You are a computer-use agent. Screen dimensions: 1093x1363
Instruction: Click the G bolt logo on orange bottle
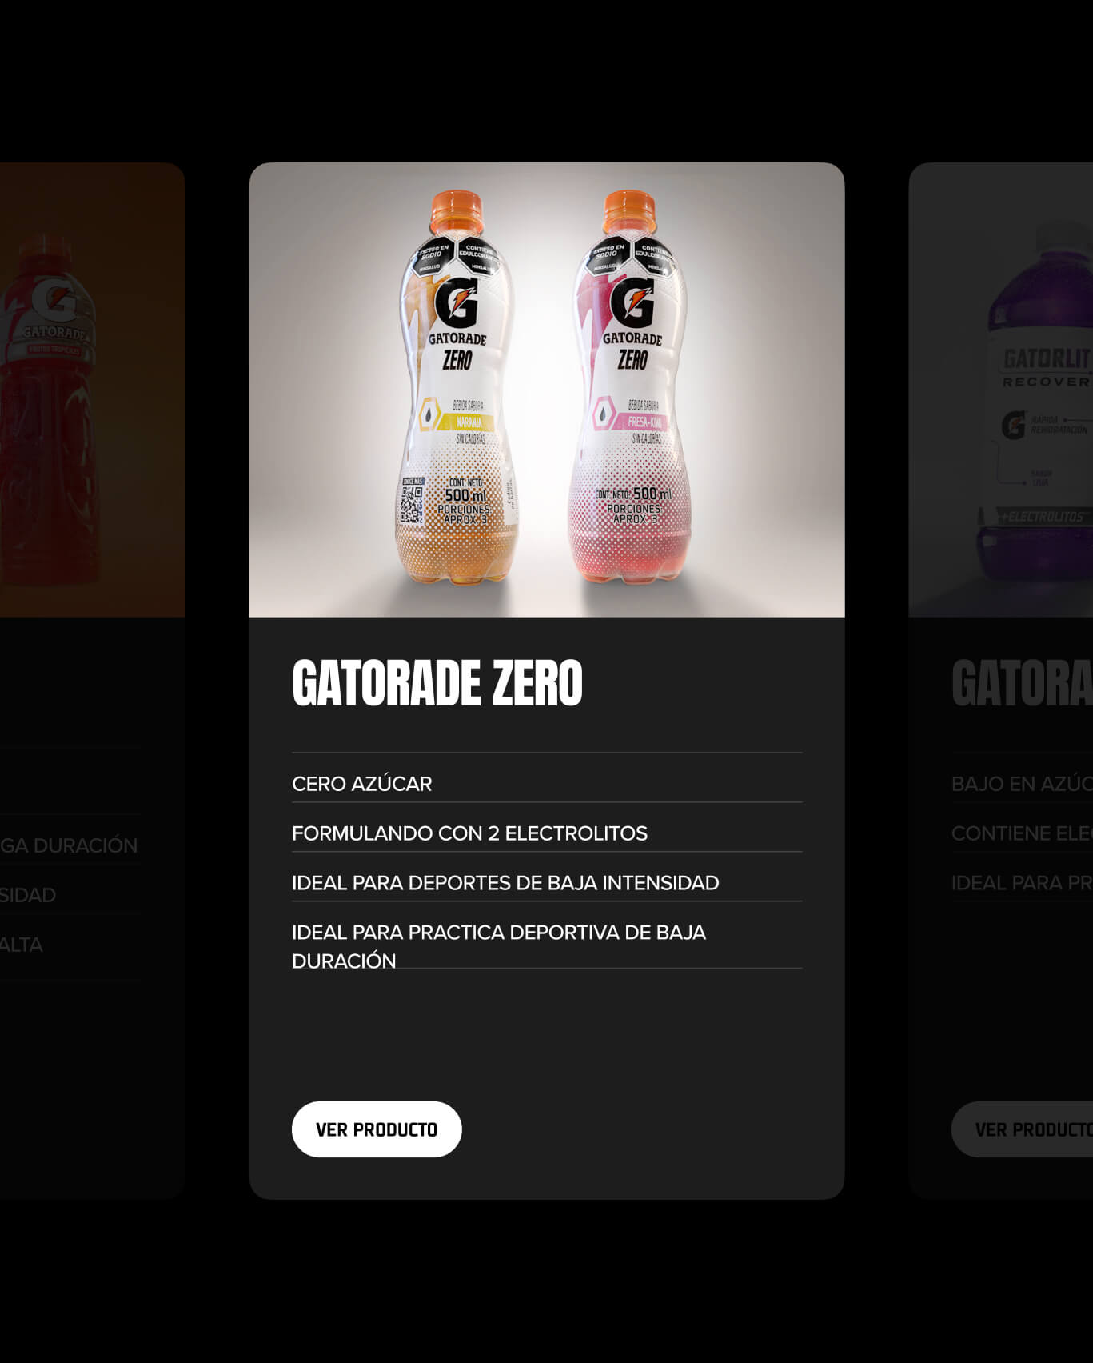(457, 303)
